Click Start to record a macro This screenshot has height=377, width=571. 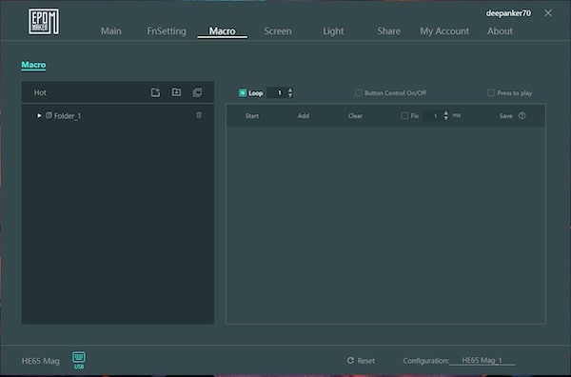[x=252, y=116]
